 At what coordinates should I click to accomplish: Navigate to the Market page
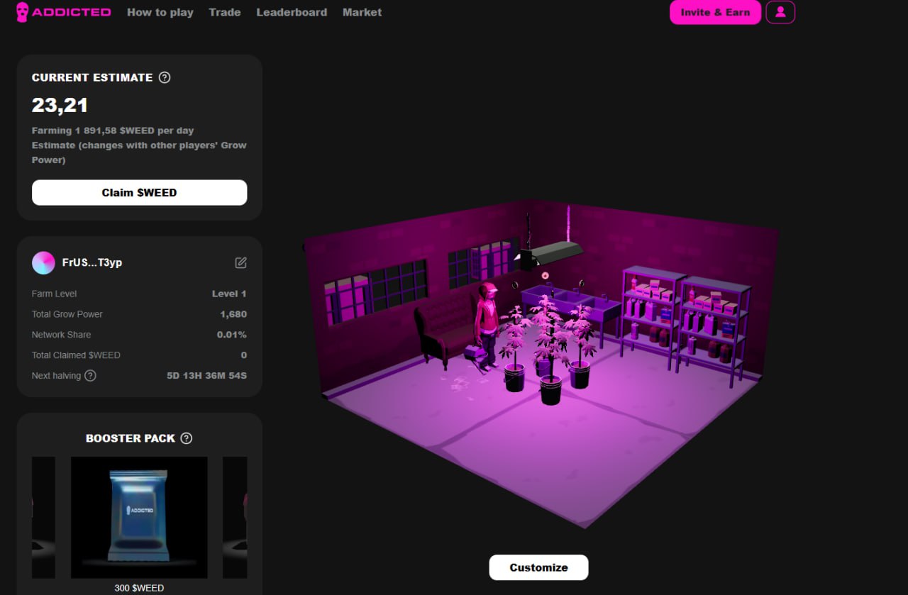coord(362,12)
